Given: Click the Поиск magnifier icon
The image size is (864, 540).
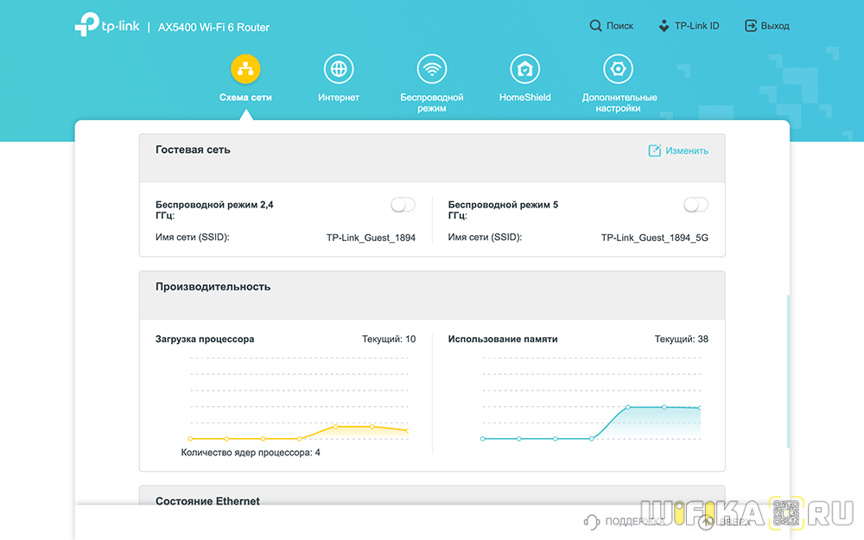Looking at the screenshot, I should point(596,26).
